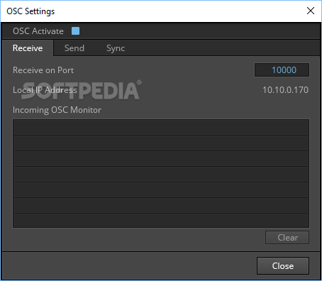Select the sixth row of the OSC monitor list

[x=161, y=206]
